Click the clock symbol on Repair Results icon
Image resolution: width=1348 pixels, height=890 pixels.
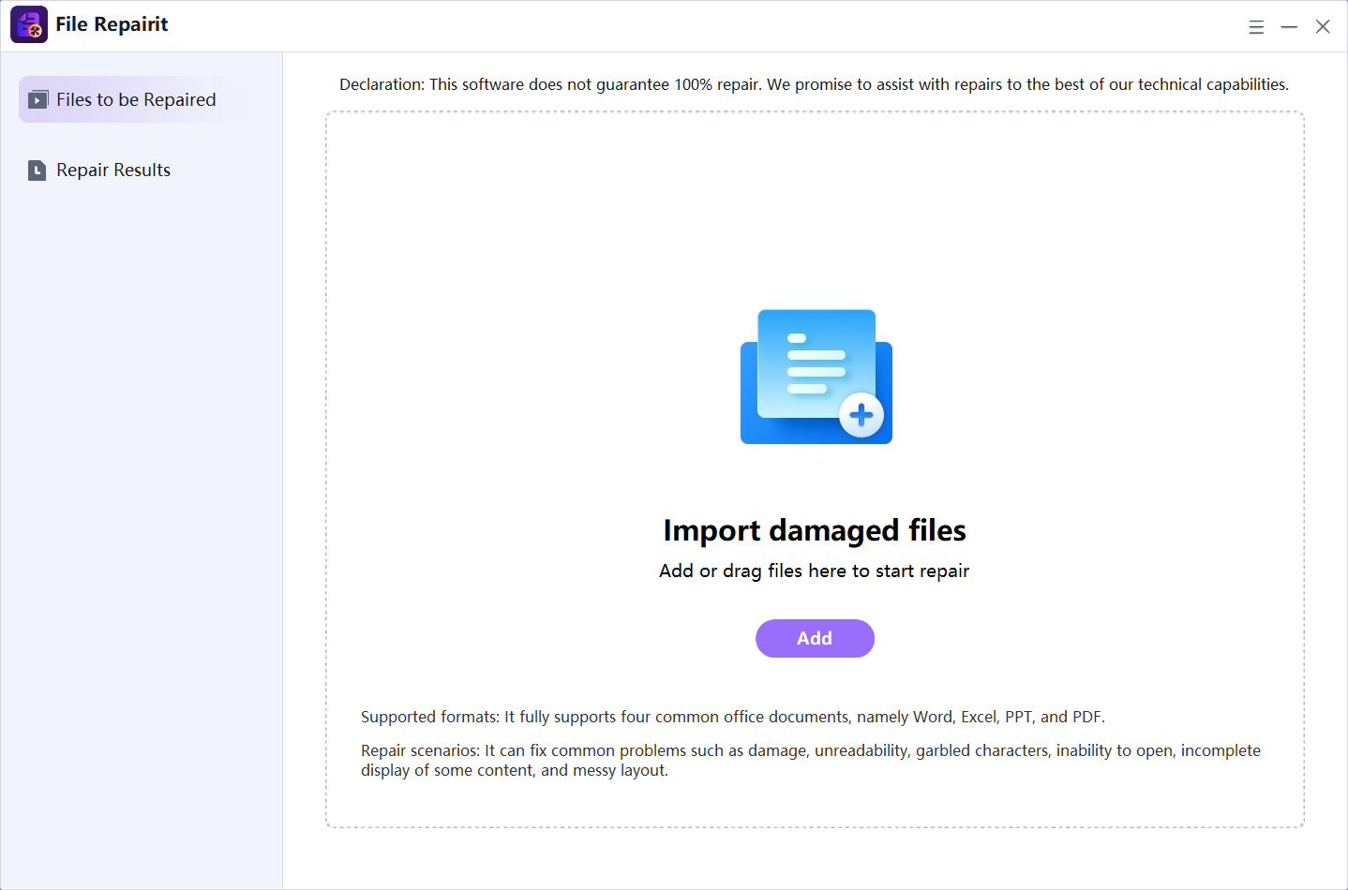(37, 170)
